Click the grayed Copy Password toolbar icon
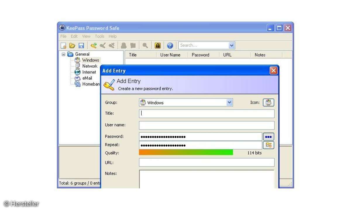This screenshot has width=351, height=210. pyautogui.click(x=133, y=45)
